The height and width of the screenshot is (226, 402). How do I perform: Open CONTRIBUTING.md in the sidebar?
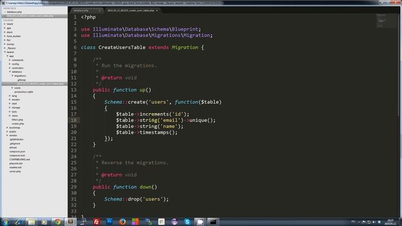coord(19,159)
